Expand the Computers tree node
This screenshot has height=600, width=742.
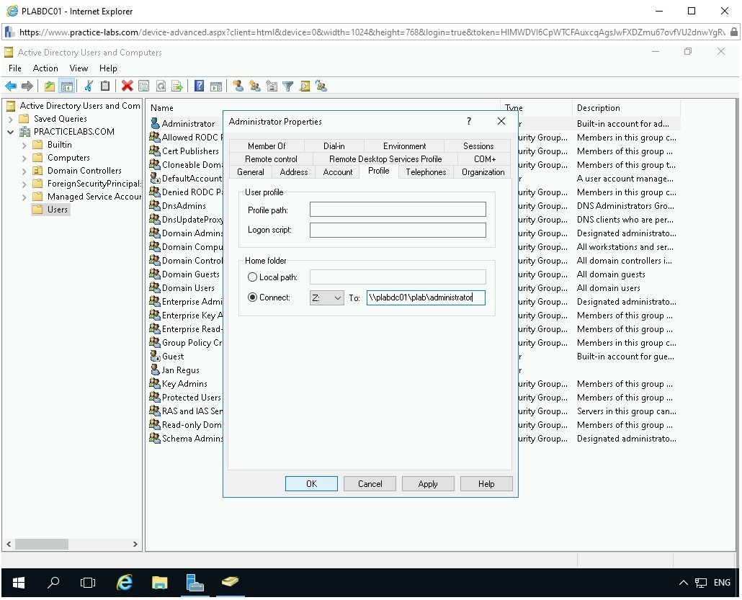(24, 158)
